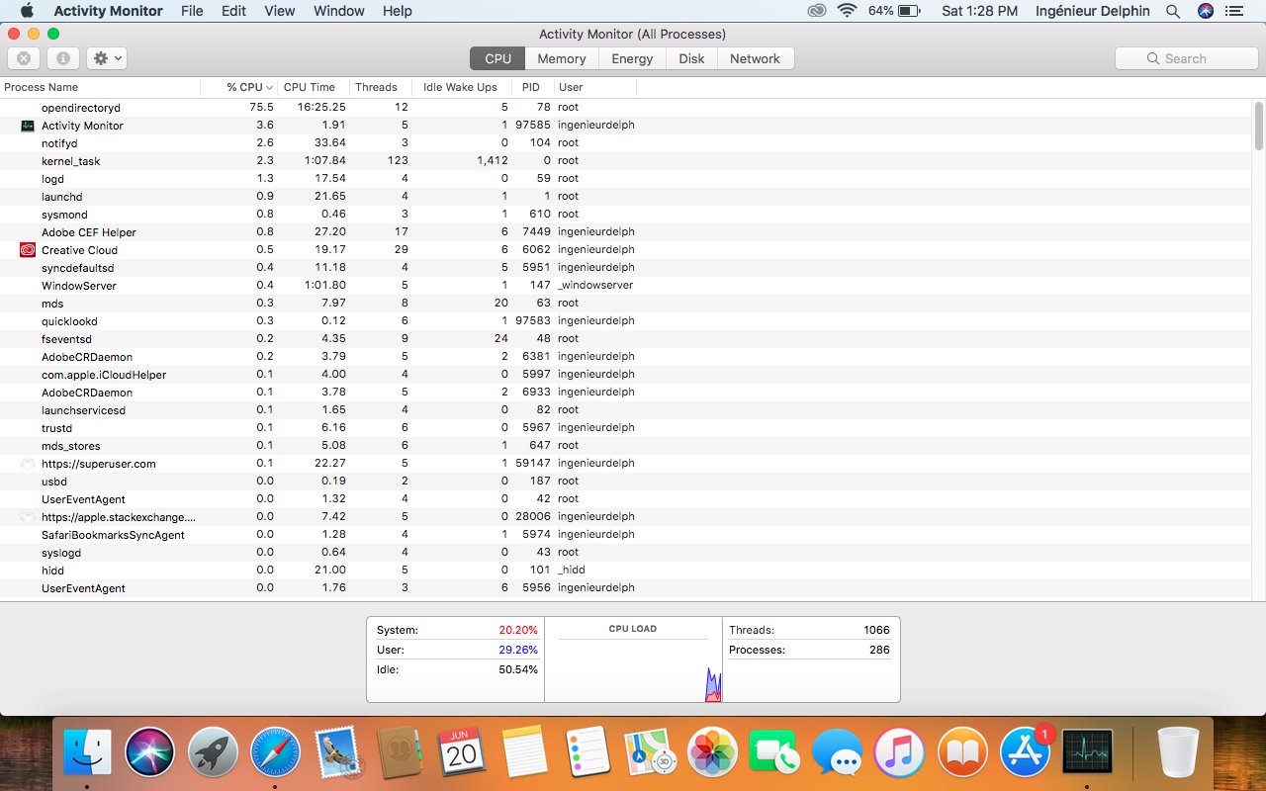Select the SafariBookmarksSyncAgent row

pyautogui.click(x=626, y=534)
